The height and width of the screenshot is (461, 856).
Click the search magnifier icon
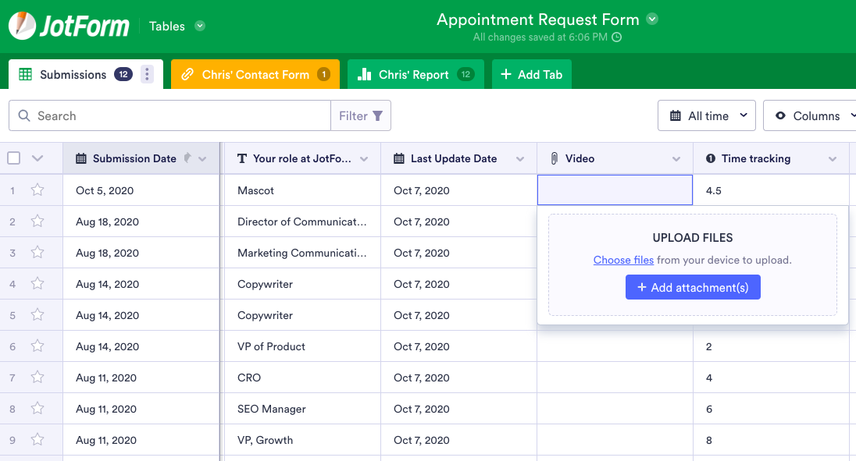point(24,115)
